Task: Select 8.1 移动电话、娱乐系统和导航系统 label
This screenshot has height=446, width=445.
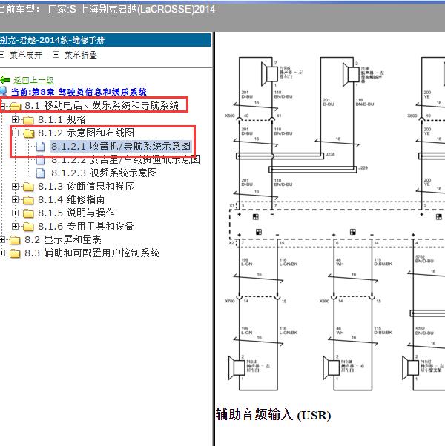Action: point(102,105)
